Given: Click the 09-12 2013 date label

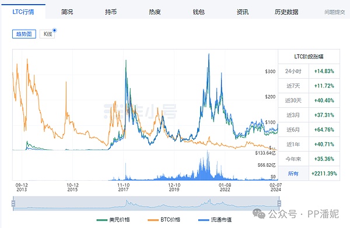Looking at the screenshot, I should pos(22,187).
